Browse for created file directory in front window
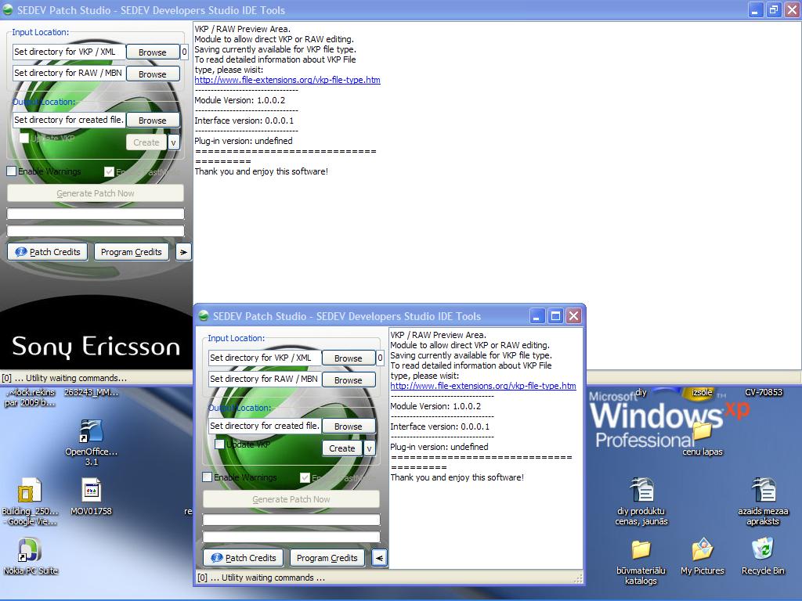802x601 pixels. [x=349, y=426]
